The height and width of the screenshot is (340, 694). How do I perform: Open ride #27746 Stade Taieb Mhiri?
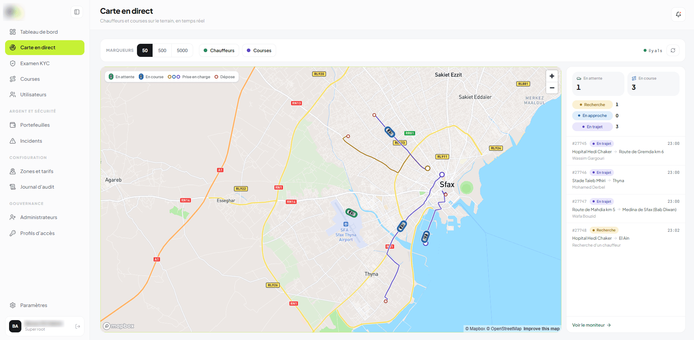click(x=626, y=180)
